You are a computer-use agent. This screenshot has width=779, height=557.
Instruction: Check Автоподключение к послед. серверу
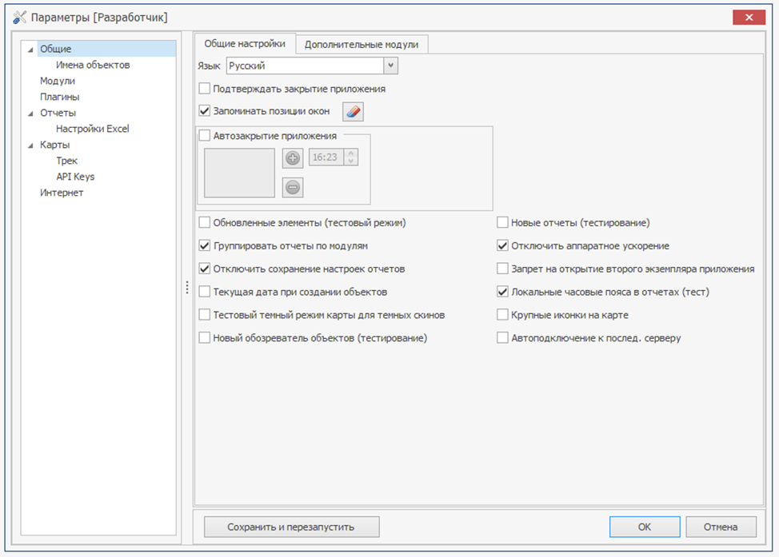(503, 338)
